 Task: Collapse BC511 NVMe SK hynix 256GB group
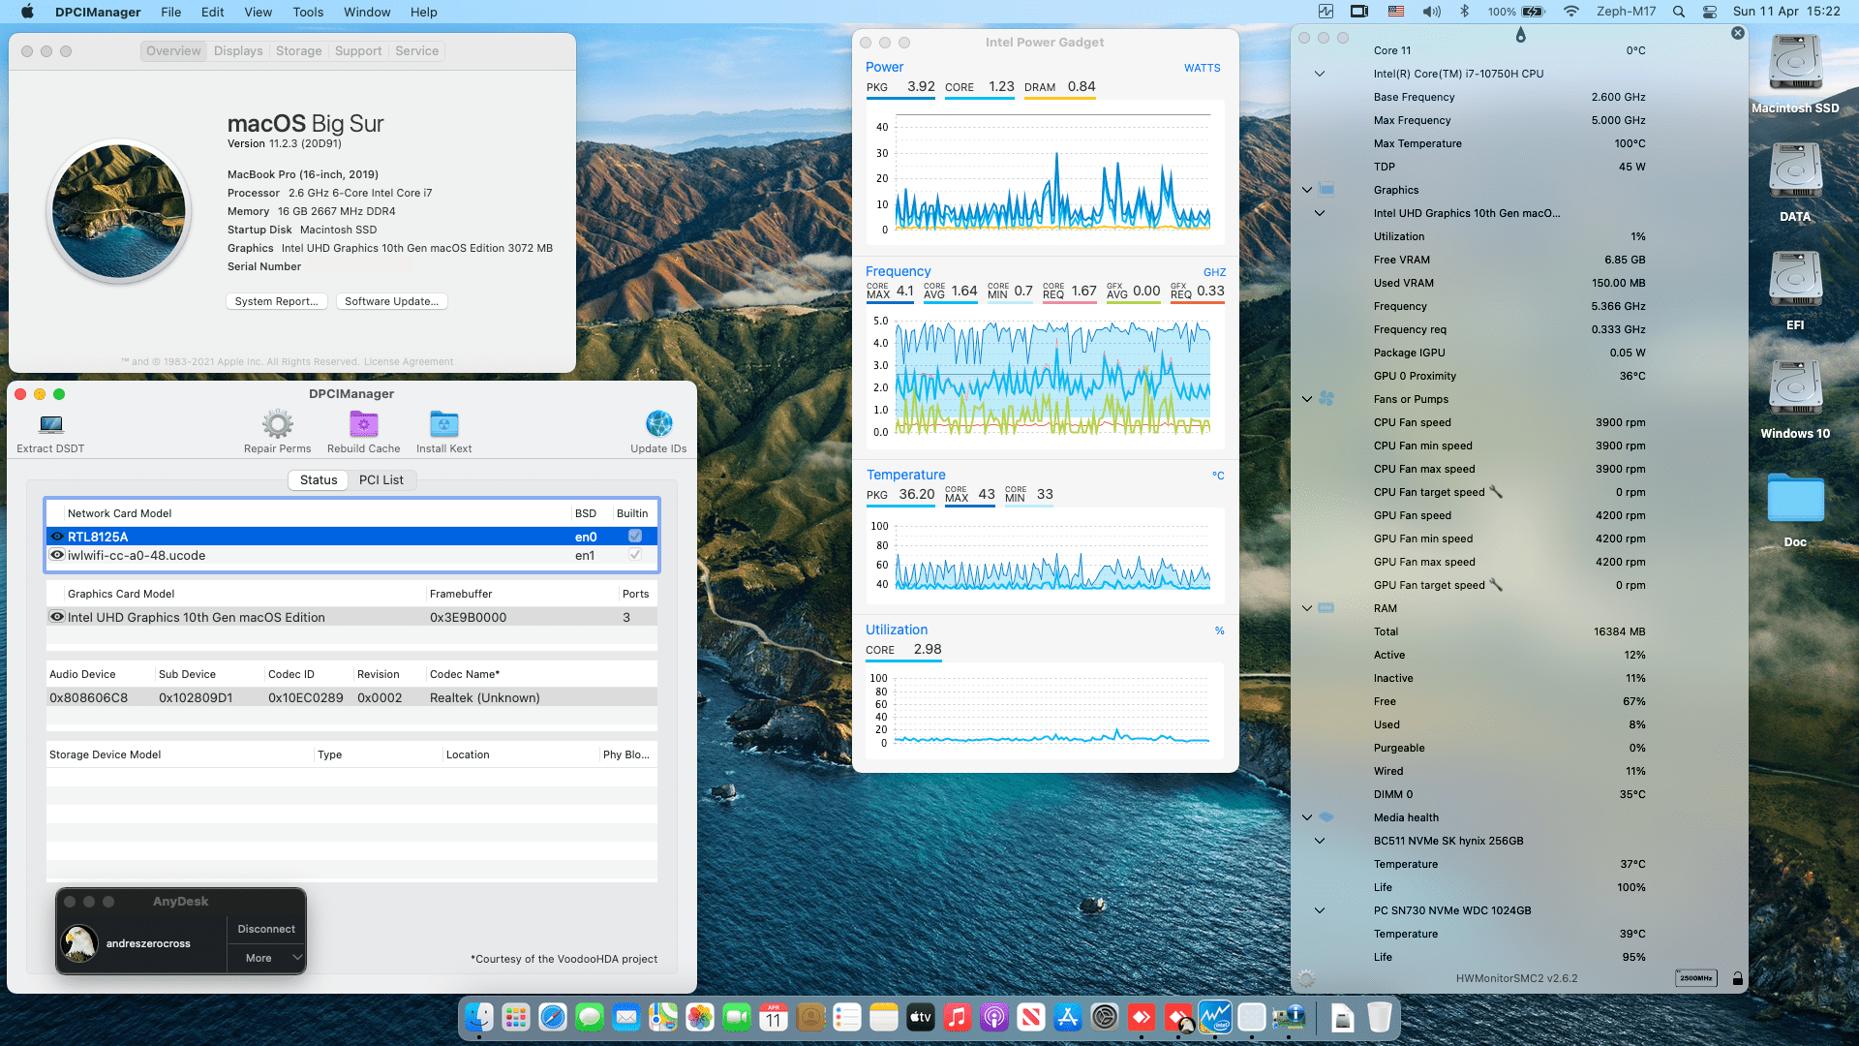pos(1319,841)
